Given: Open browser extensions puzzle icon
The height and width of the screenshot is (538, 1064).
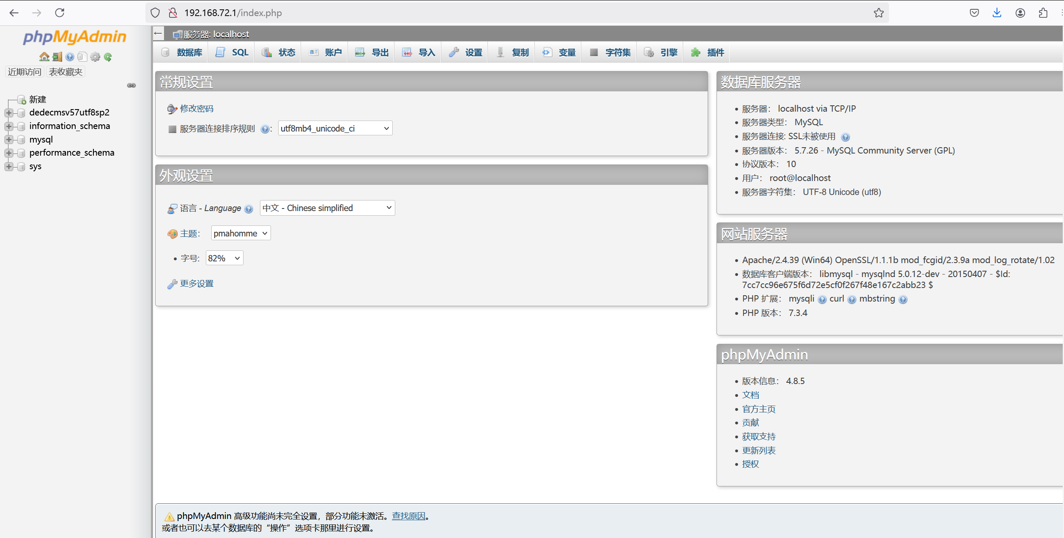Looking at the screenshot, I should tap(1043, 13).
